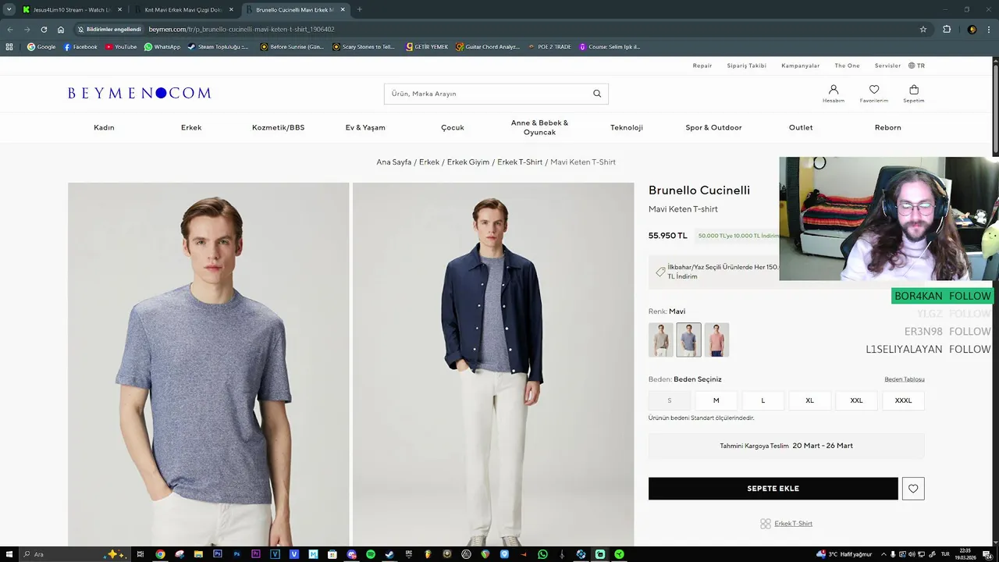Open the Kozmetik/BBS category menu
This screenshot has width=999, height=562.
coord(278,127)
